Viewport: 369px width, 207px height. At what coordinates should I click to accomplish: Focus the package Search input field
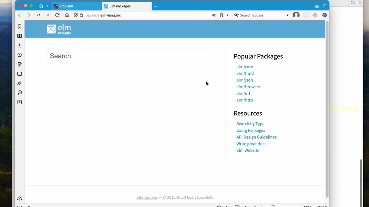tap(130, 56)
